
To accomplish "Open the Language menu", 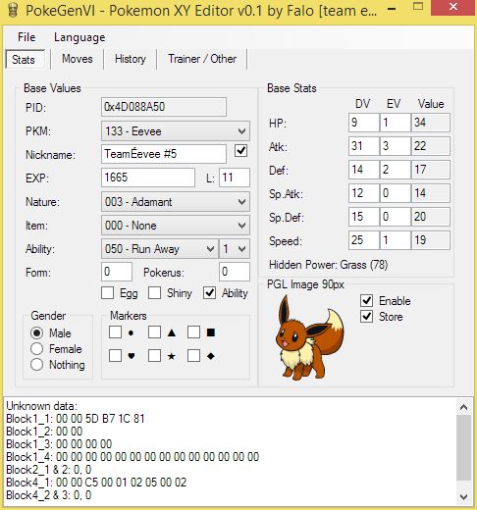I will point(79,37).
